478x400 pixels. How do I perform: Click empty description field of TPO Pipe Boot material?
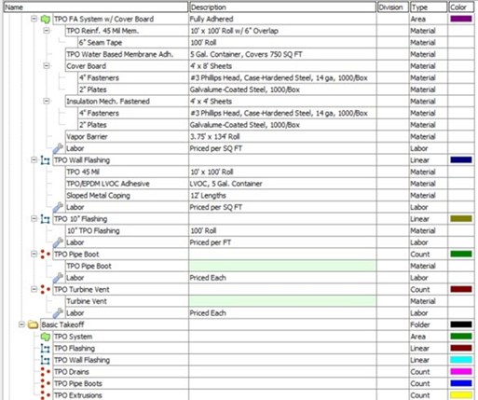282,266
